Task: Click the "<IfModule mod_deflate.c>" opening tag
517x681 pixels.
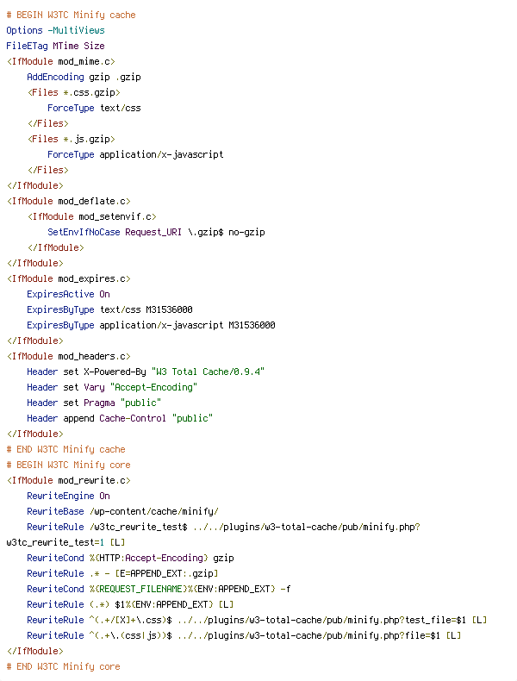Action: tap(68, 201)
